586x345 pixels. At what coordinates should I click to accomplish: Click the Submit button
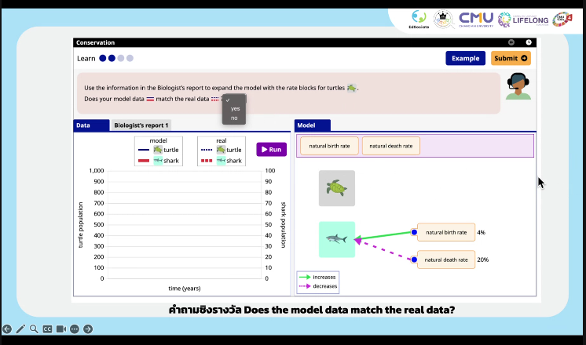point(511,58)
